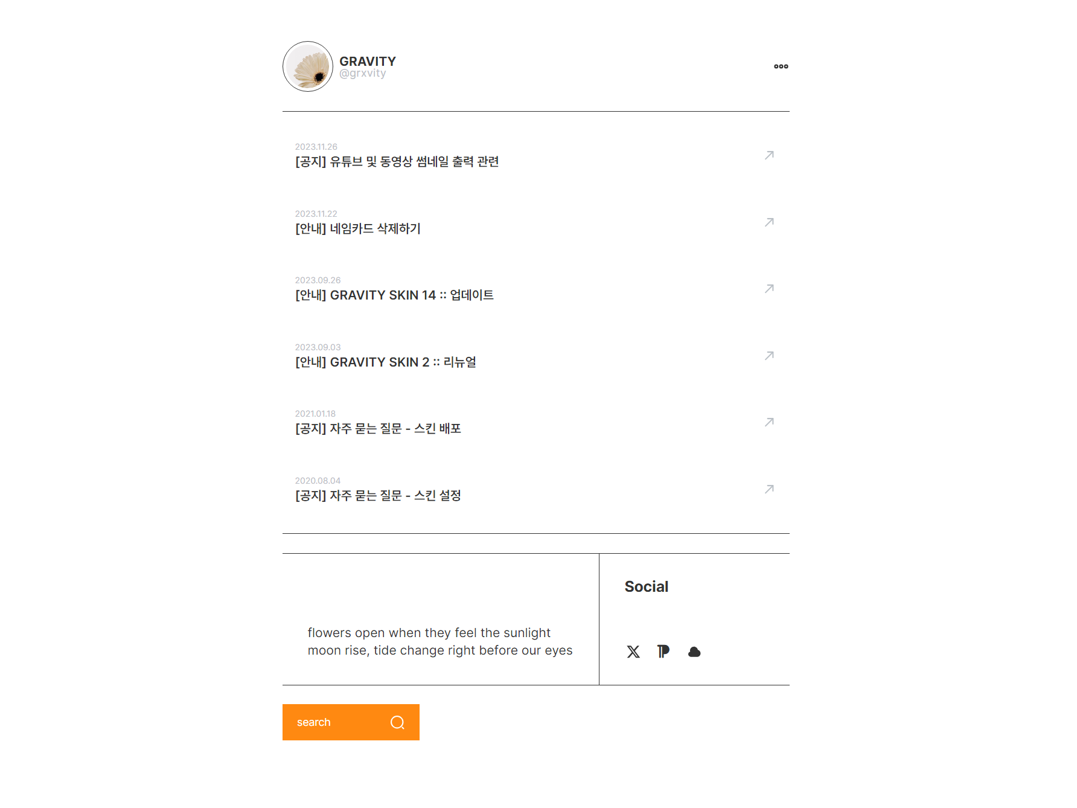Open the X (Twitter) social link

[x=633, y=652]
